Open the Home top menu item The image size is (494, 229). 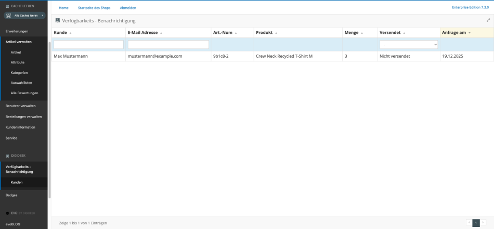point(63,8)
